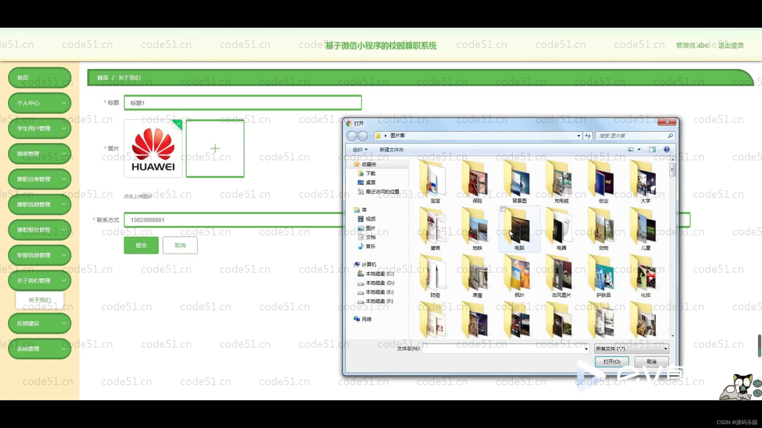Expand the 组织 menu dropdown
762x428 pixels.
360,150
